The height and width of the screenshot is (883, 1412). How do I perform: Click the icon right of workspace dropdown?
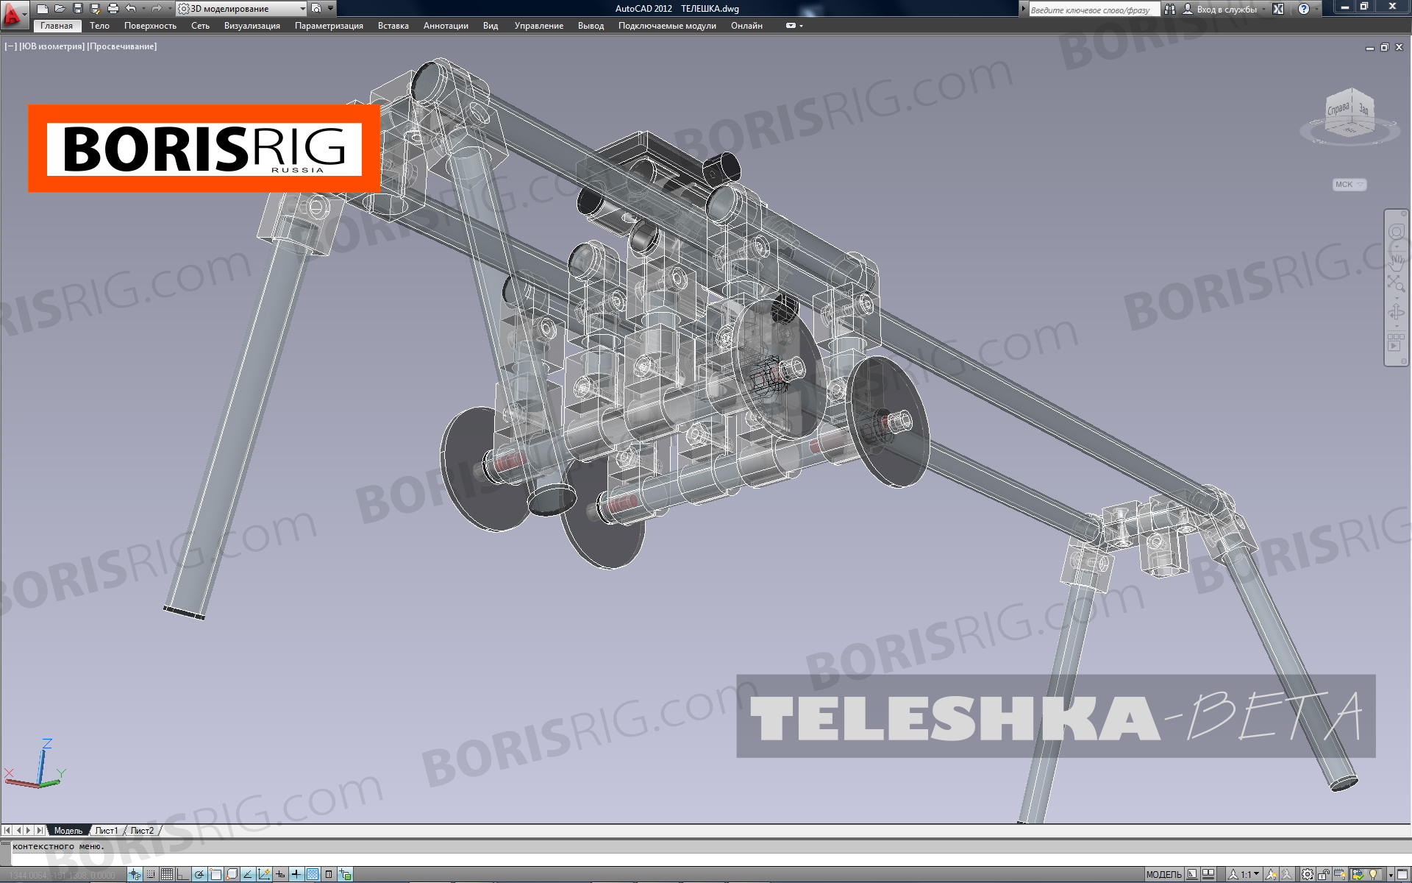[x=316, y=9]
